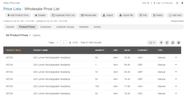Reset the grid with circular arrows icon
This screenshot has width=186, height=97.
click(173, 43)
